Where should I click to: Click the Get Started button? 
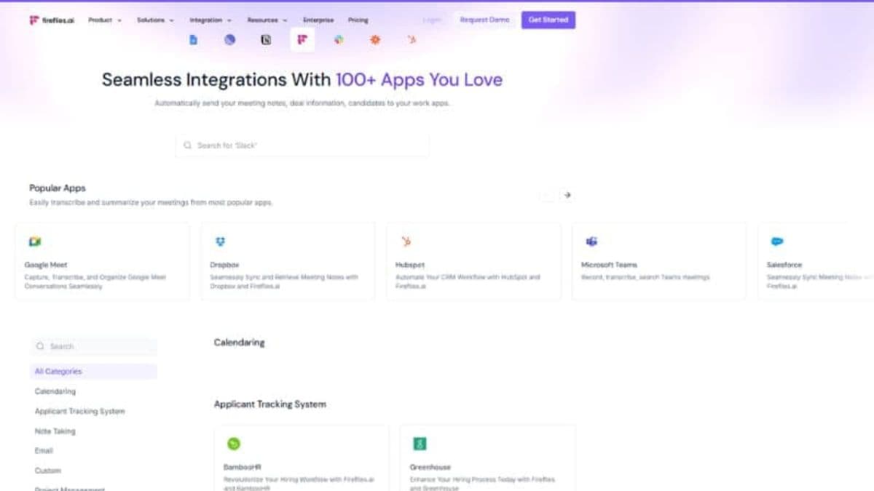(548, 20)
